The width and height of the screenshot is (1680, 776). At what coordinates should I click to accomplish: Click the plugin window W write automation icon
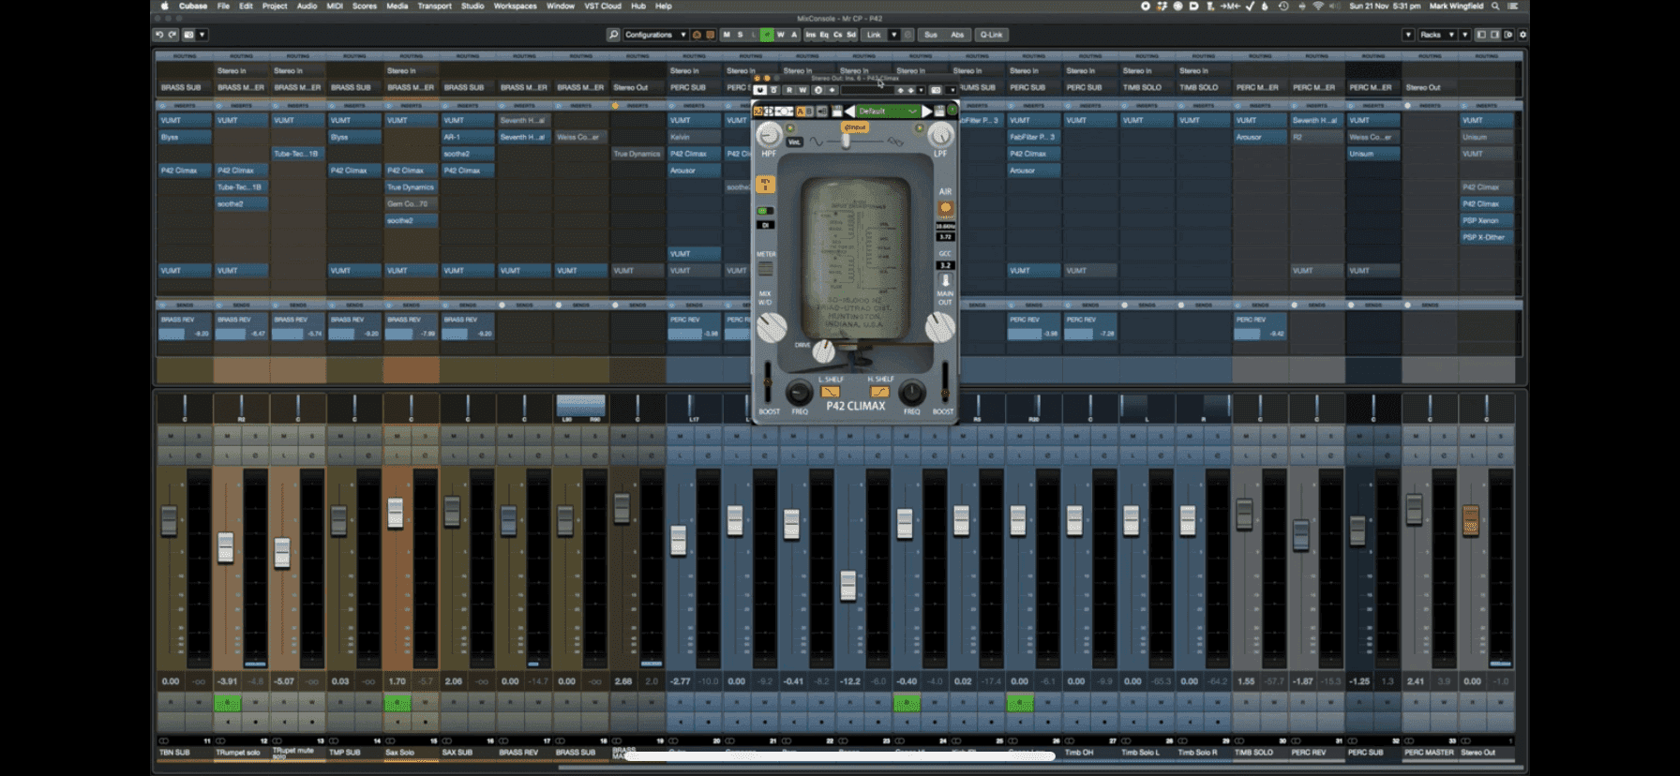(x=802, y=90)
